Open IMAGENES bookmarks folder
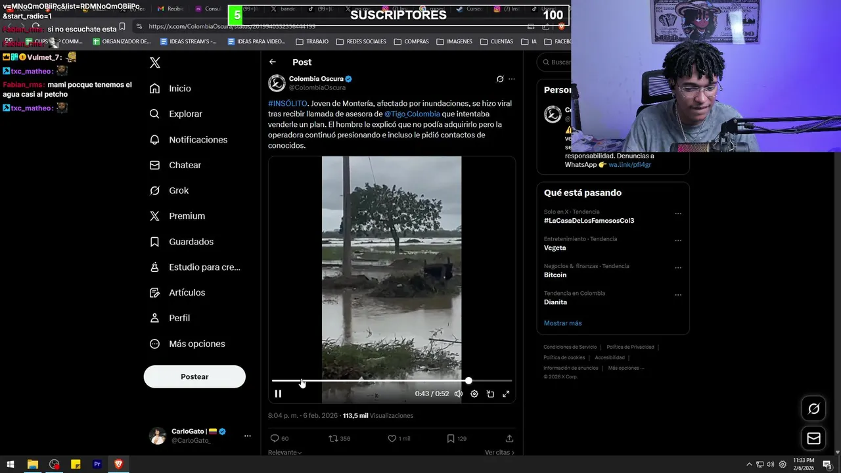Viewport: 841px width, 473px height. 454,41
